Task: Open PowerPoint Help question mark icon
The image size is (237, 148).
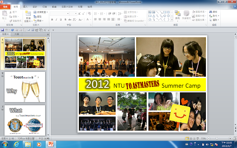Action: coord(235,7)
